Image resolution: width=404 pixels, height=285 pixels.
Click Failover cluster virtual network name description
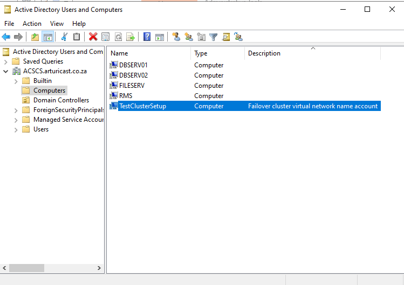tap(313, 106)
